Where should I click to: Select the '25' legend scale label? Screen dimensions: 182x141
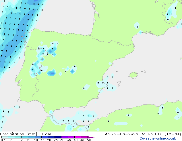coord(56,140)
